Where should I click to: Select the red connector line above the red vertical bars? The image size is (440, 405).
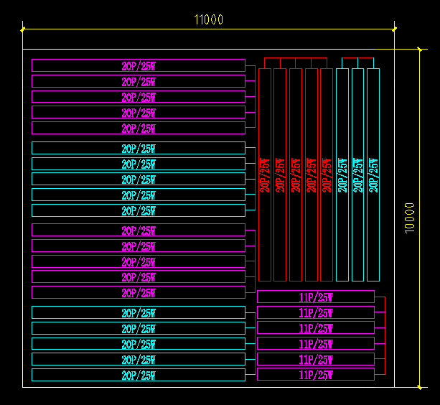coord(295,58)
